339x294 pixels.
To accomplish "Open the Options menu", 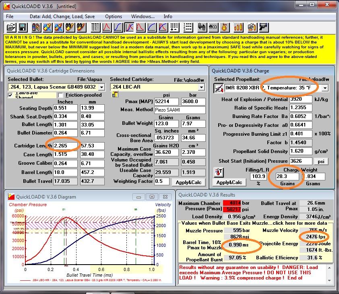I will pyautogui.click(x=113, y=17).
